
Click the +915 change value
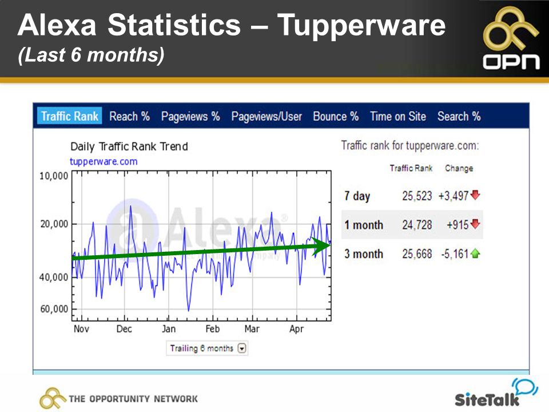coord(457,224)
